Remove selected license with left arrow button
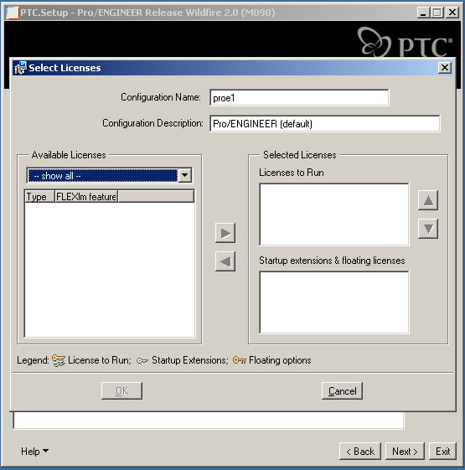The width and height of the screenshot is (465, 470). click(225, 261)
